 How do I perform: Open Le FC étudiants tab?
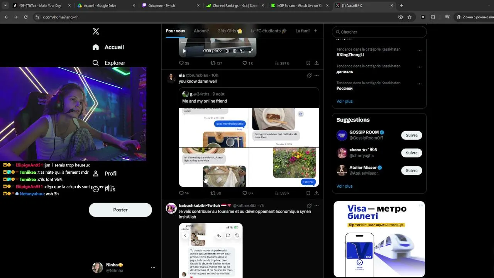[269, 31]
